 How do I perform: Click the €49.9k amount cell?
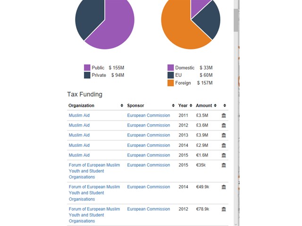(202, 187)
